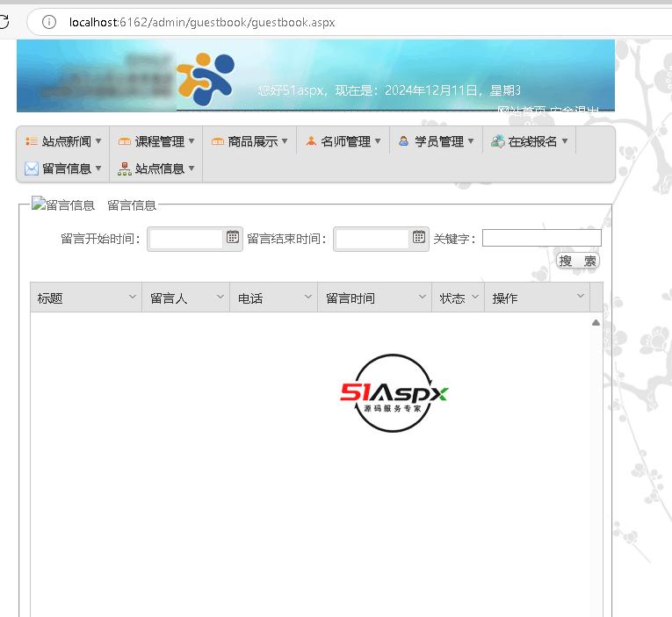The width and height of the screenshot is (672, 617).
Task: Click inside the 留言结束时间 date field
Action: [372, 239]
